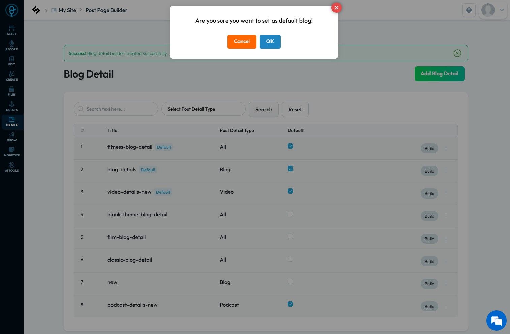Image resolution: width=510 pixels, height=334 pixels.
Task: Uncheck default checkbox for podcast-details-new
Action: point(290,304)
